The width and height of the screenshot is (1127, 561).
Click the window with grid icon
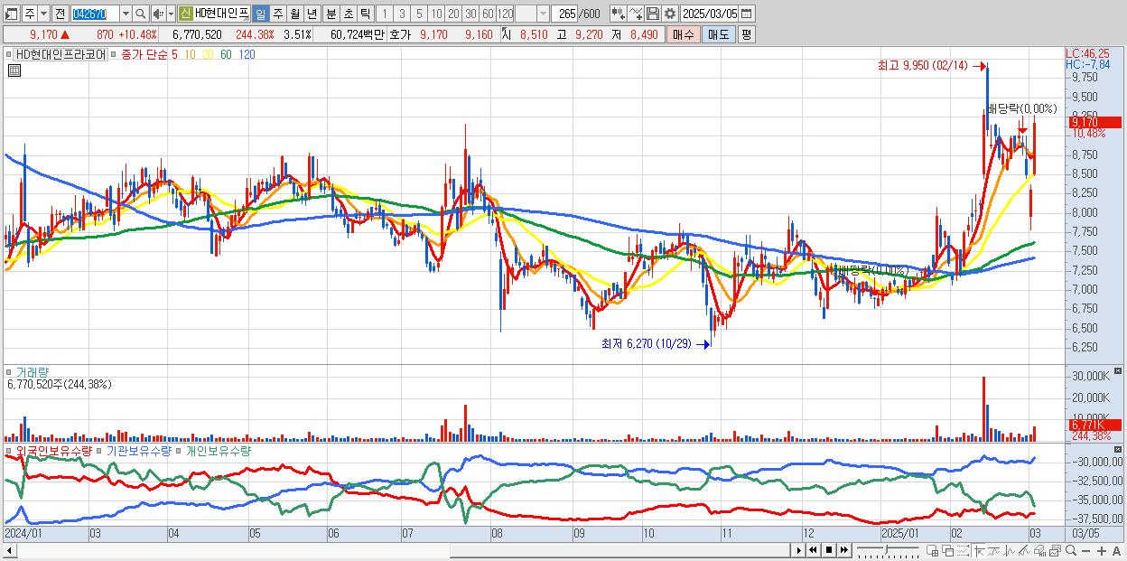[932, 550]
